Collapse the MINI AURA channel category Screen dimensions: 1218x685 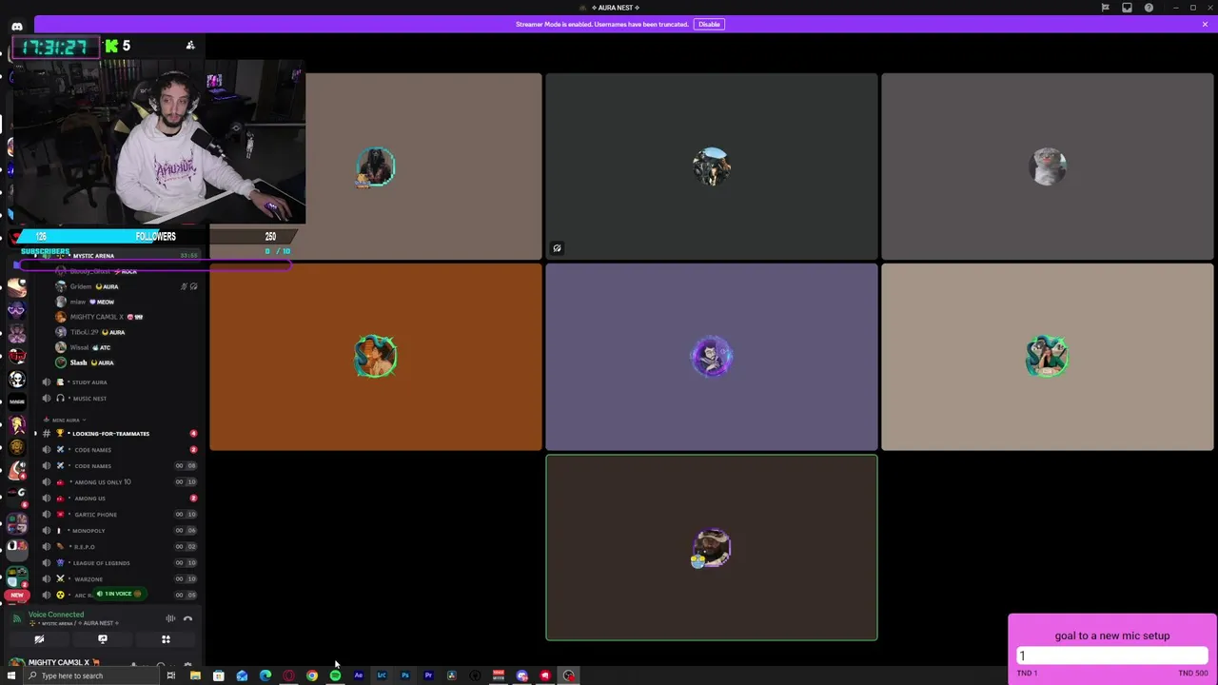(67, 420)
